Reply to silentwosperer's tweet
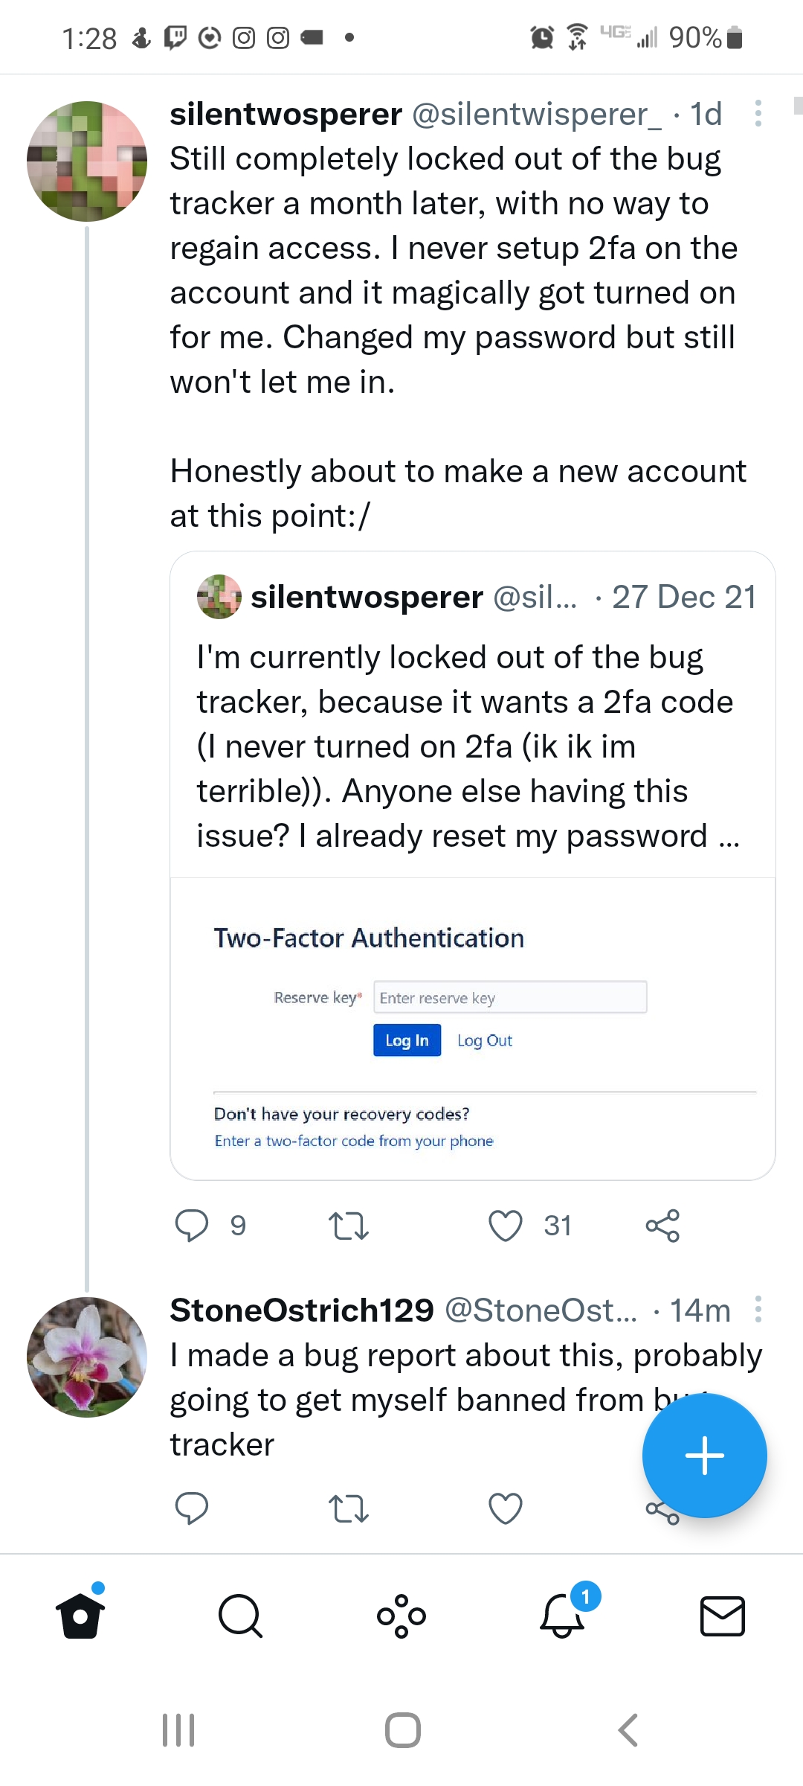The width and height of the screenshot is (803, 1786). [x=191, y=1226]
